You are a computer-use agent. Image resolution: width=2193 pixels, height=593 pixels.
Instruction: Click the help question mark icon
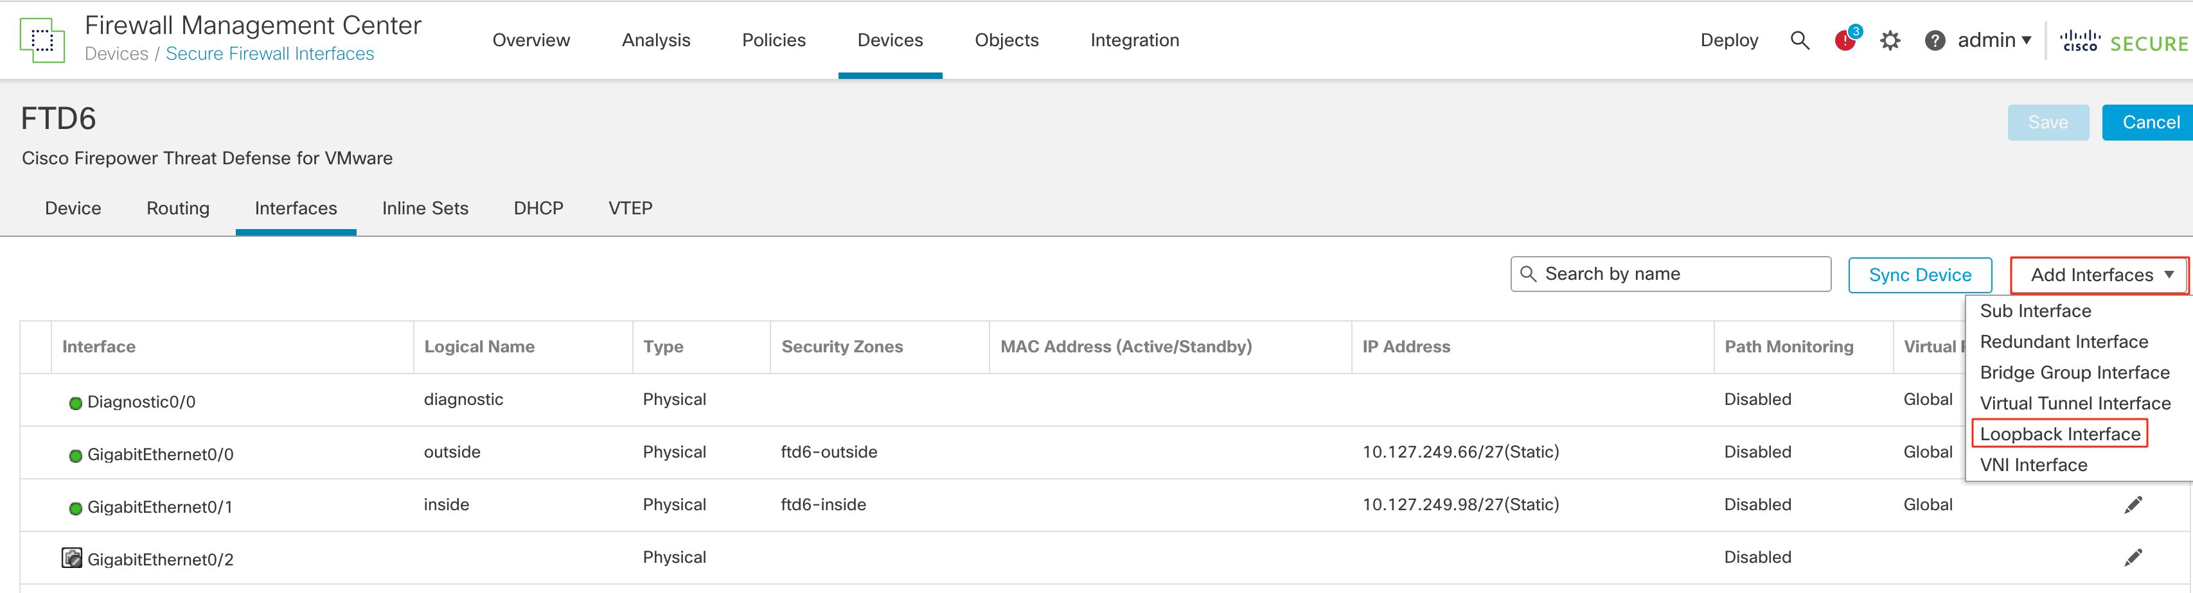(x=1934, y=40)
